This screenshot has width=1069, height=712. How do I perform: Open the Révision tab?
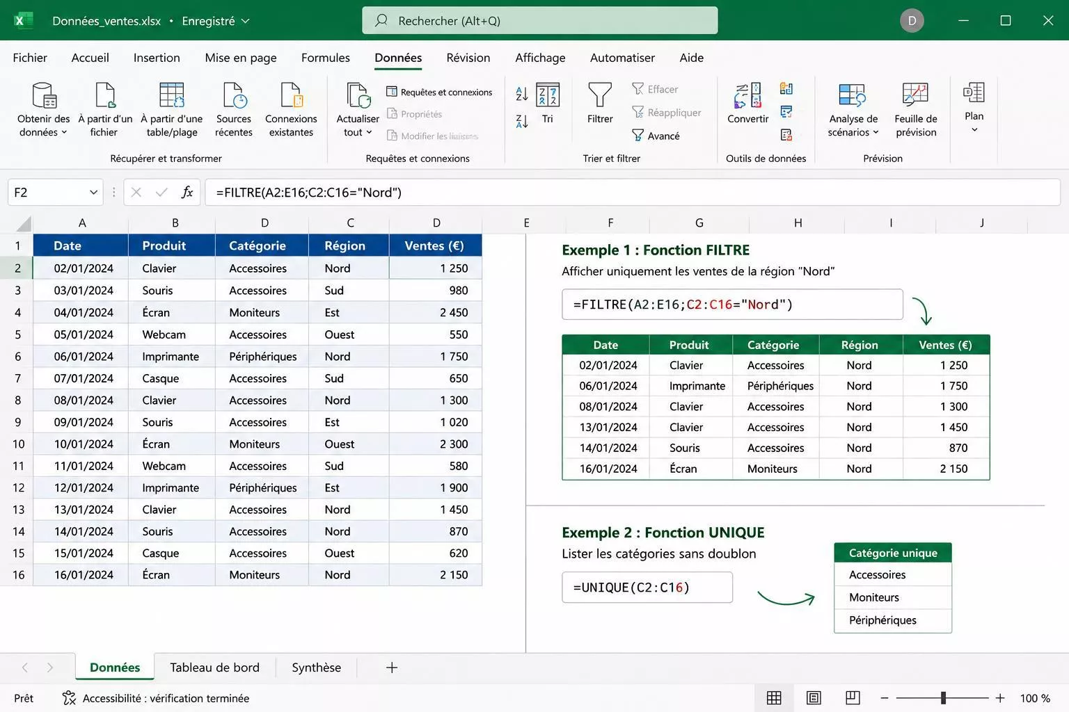click(468, 58)
